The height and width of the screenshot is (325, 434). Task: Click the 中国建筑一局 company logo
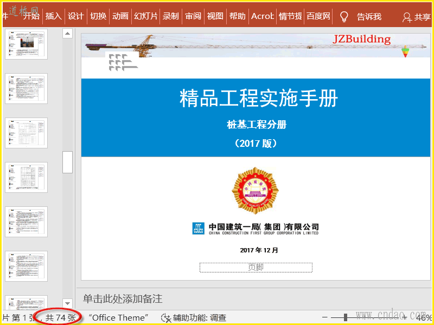(256, 229)
